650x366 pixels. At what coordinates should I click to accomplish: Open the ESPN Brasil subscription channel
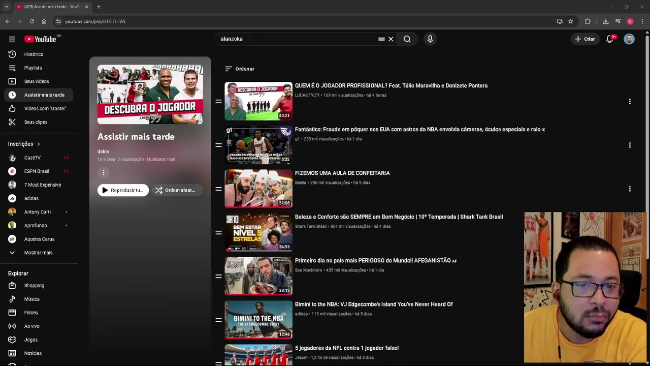pyautogui.click(x=39, y=171)
